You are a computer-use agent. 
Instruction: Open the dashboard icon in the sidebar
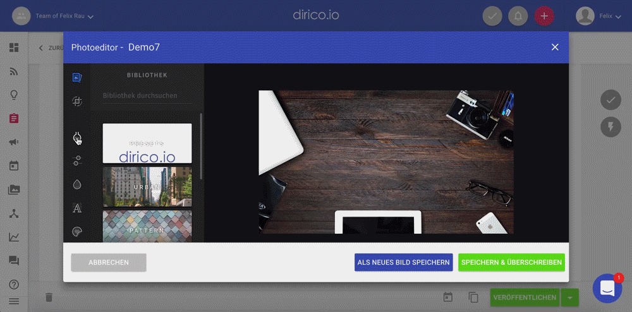14,47
